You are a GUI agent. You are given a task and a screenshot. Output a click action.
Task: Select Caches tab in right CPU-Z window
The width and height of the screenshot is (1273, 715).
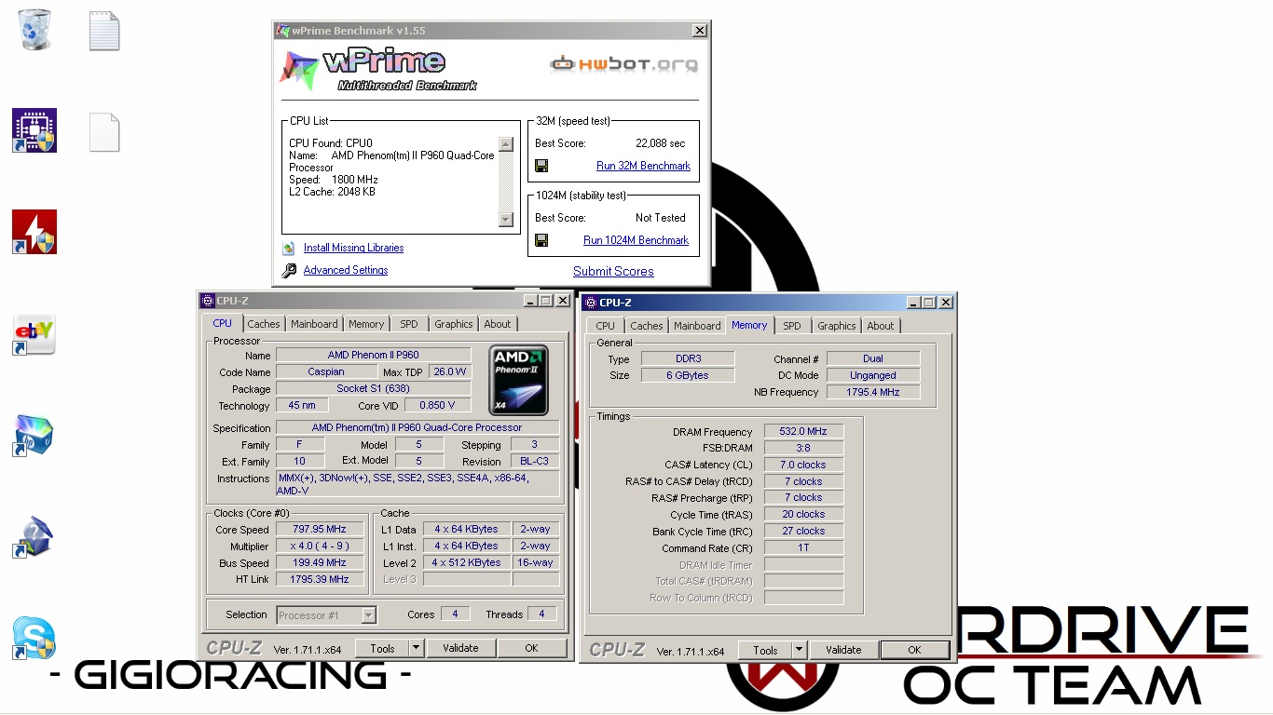(x=647, y=326)
